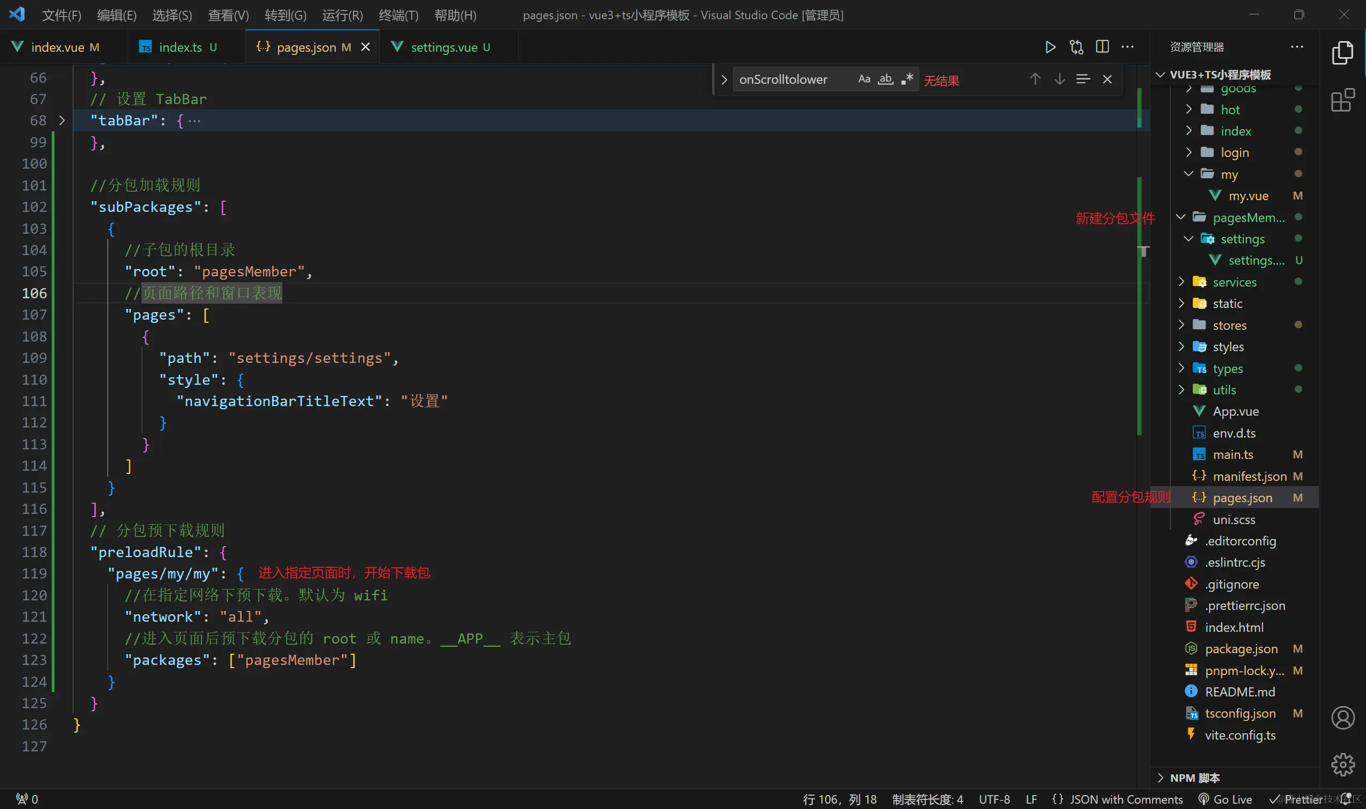Change the LF end-of-line setting
This screenshot has height=809, width=1366.
pos(1031,799)
